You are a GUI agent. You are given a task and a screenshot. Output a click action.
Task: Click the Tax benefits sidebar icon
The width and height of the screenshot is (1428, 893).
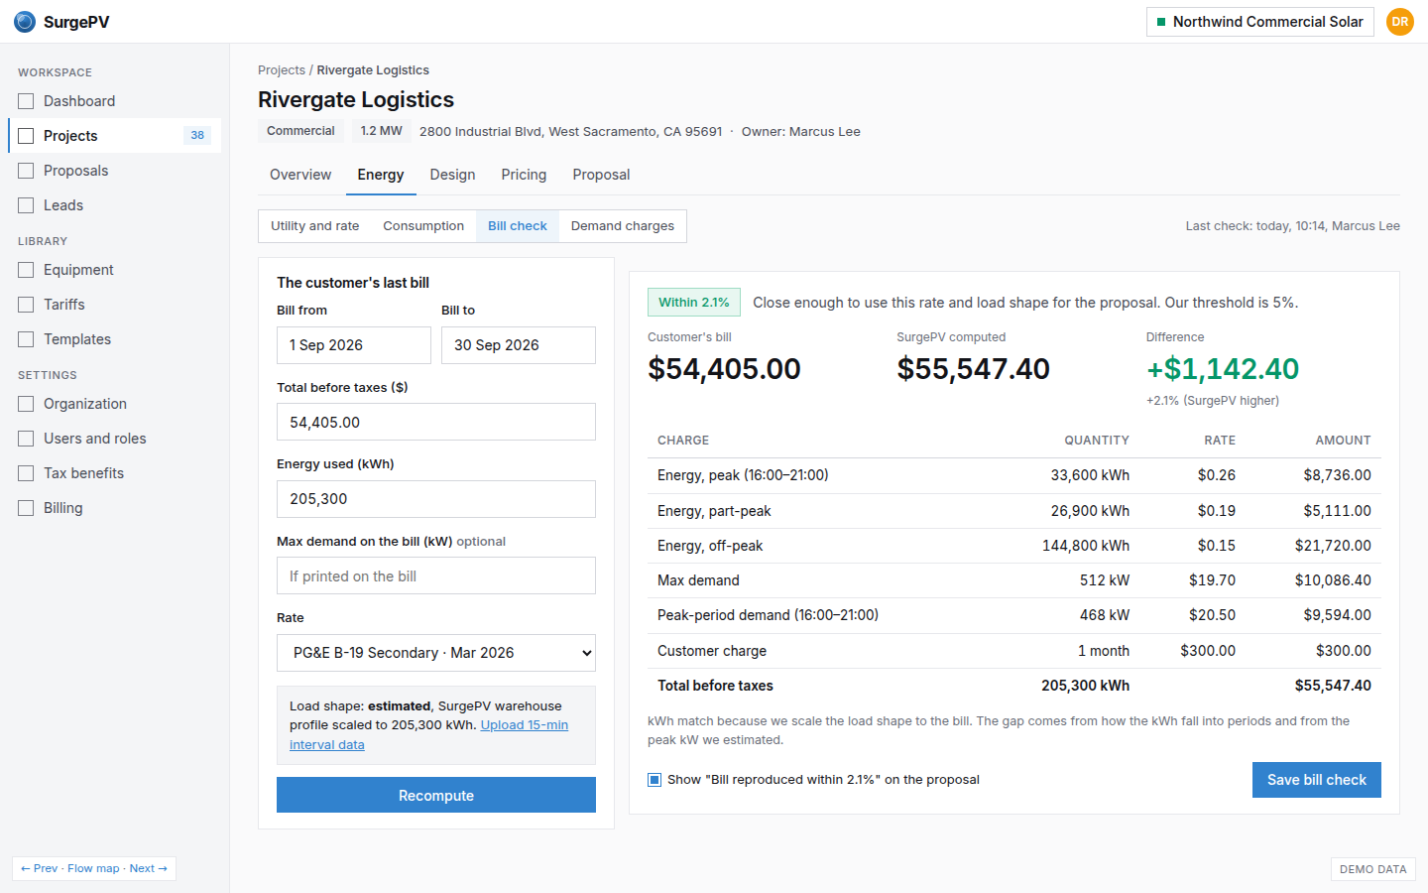click(26, 473)
